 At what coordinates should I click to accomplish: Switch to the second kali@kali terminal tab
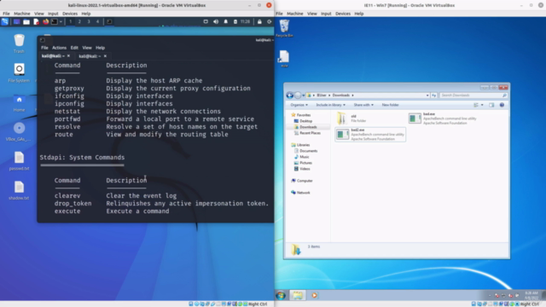point(90,56)
